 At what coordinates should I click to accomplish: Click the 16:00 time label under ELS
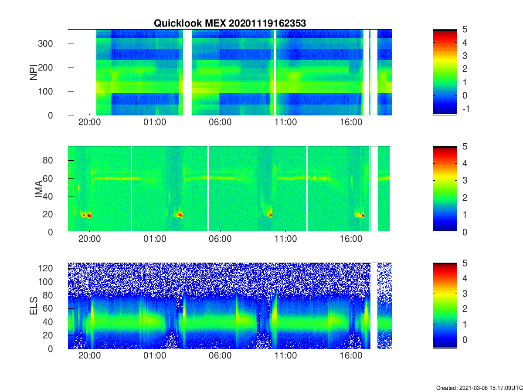click(351, 356)
